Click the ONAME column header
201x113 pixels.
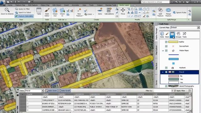pos(50,94)
